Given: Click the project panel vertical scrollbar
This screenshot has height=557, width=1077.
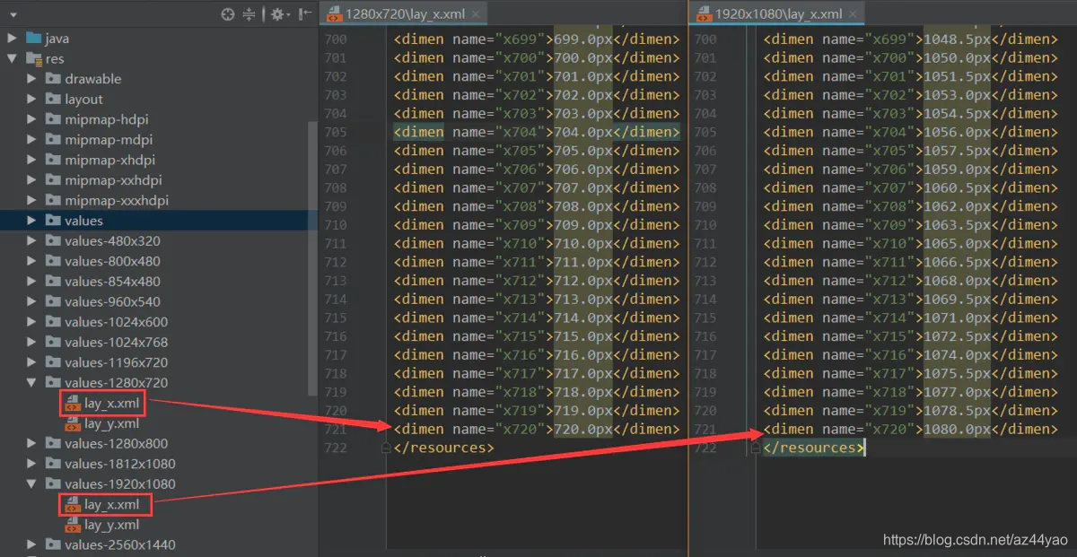Looking at the screenshot, I should coord(313,260).
